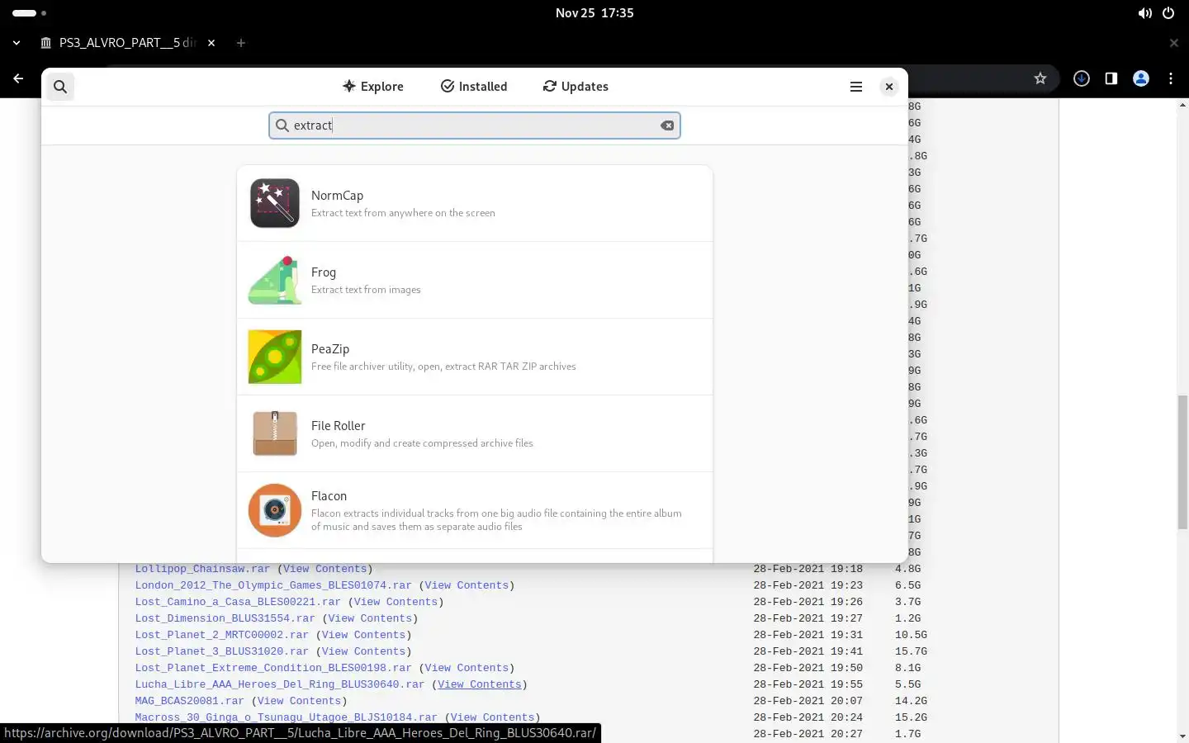Open the NormCap result title

(x=337, y=196)
